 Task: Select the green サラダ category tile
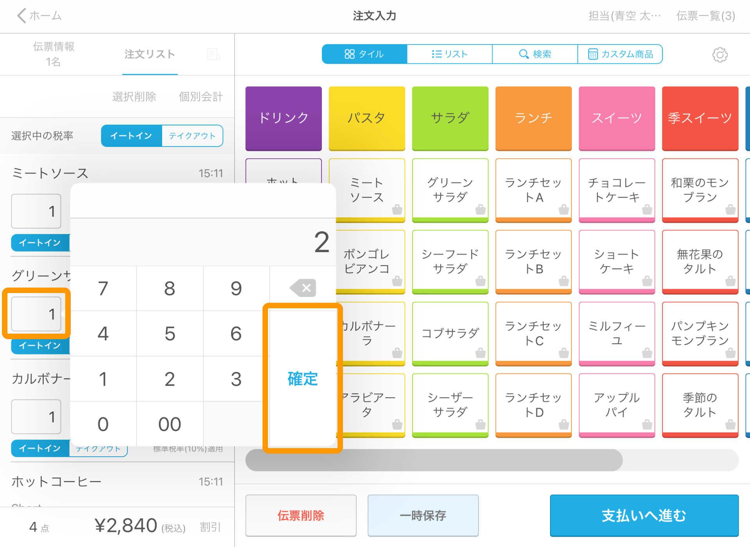(x=450, y=118)
